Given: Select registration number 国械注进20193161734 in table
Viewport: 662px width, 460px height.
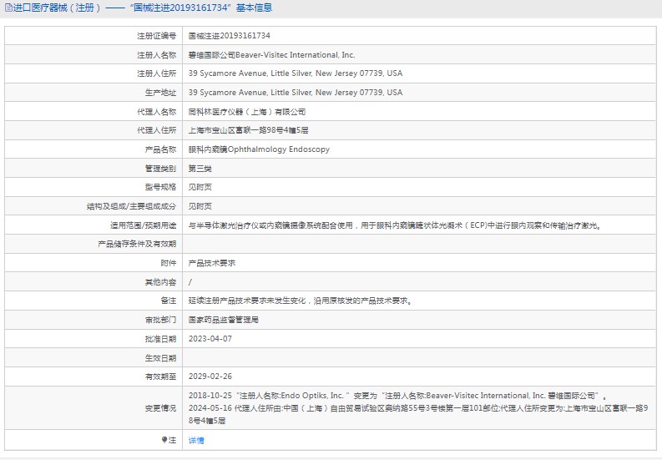Looking at the screenshot, I should 229,36.
